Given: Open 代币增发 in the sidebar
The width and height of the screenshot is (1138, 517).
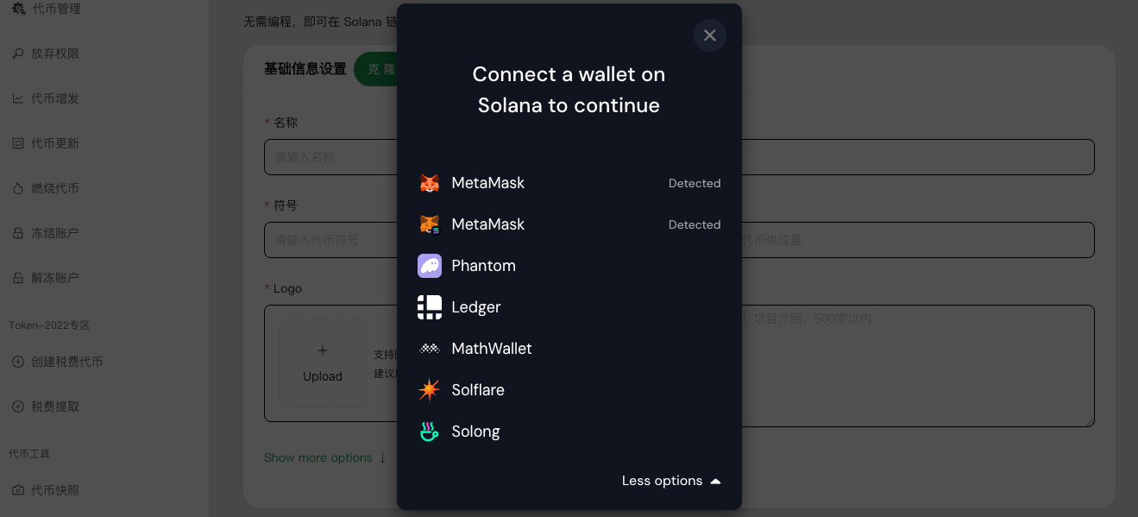Looking at the screenshot, I should [55, 98].
